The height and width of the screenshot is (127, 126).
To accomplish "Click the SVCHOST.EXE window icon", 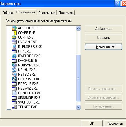I will [14, 102].
